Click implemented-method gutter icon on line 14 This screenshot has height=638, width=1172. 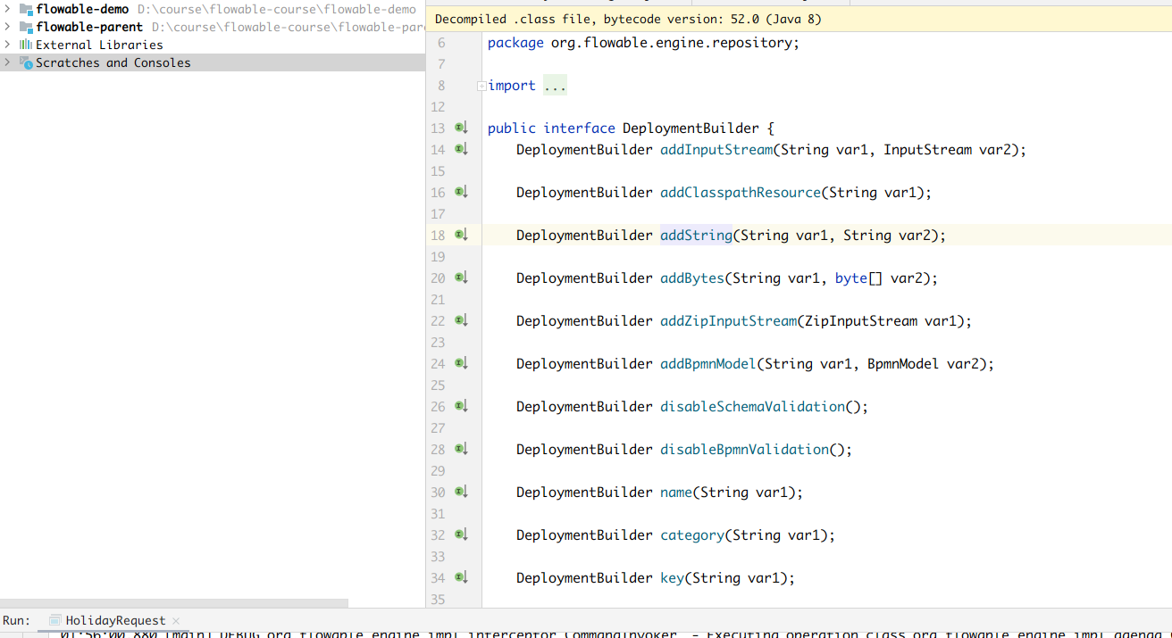point(461,149)
